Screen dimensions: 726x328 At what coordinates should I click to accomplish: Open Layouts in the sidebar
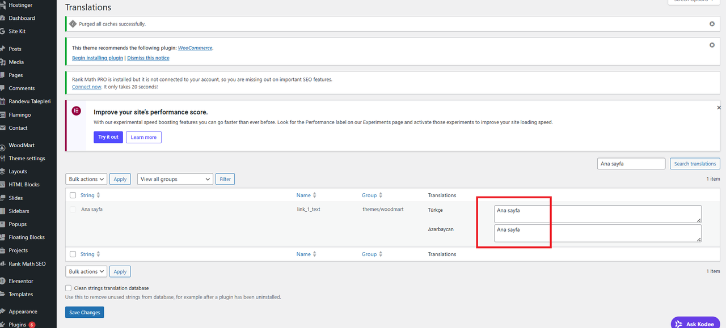tap(18, 171)
